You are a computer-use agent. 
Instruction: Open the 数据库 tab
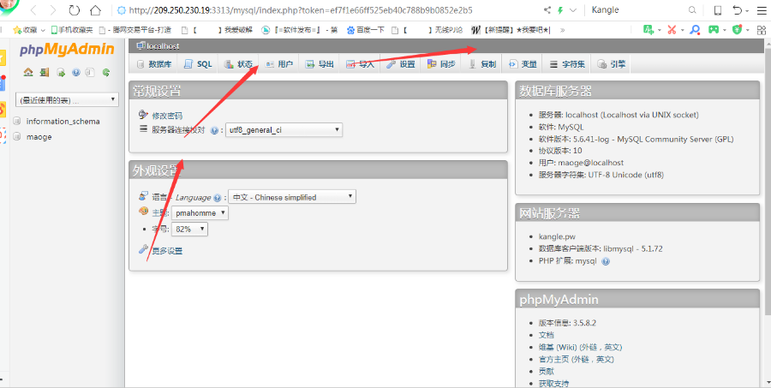(154, 64)
